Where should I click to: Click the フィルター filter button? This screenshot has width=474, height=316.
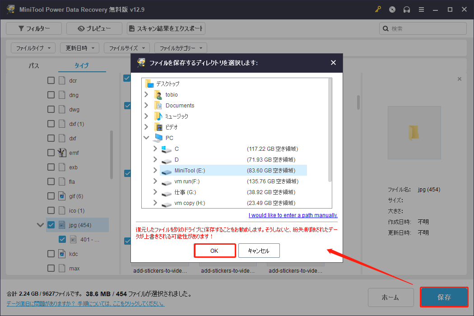tap(34, 28)
